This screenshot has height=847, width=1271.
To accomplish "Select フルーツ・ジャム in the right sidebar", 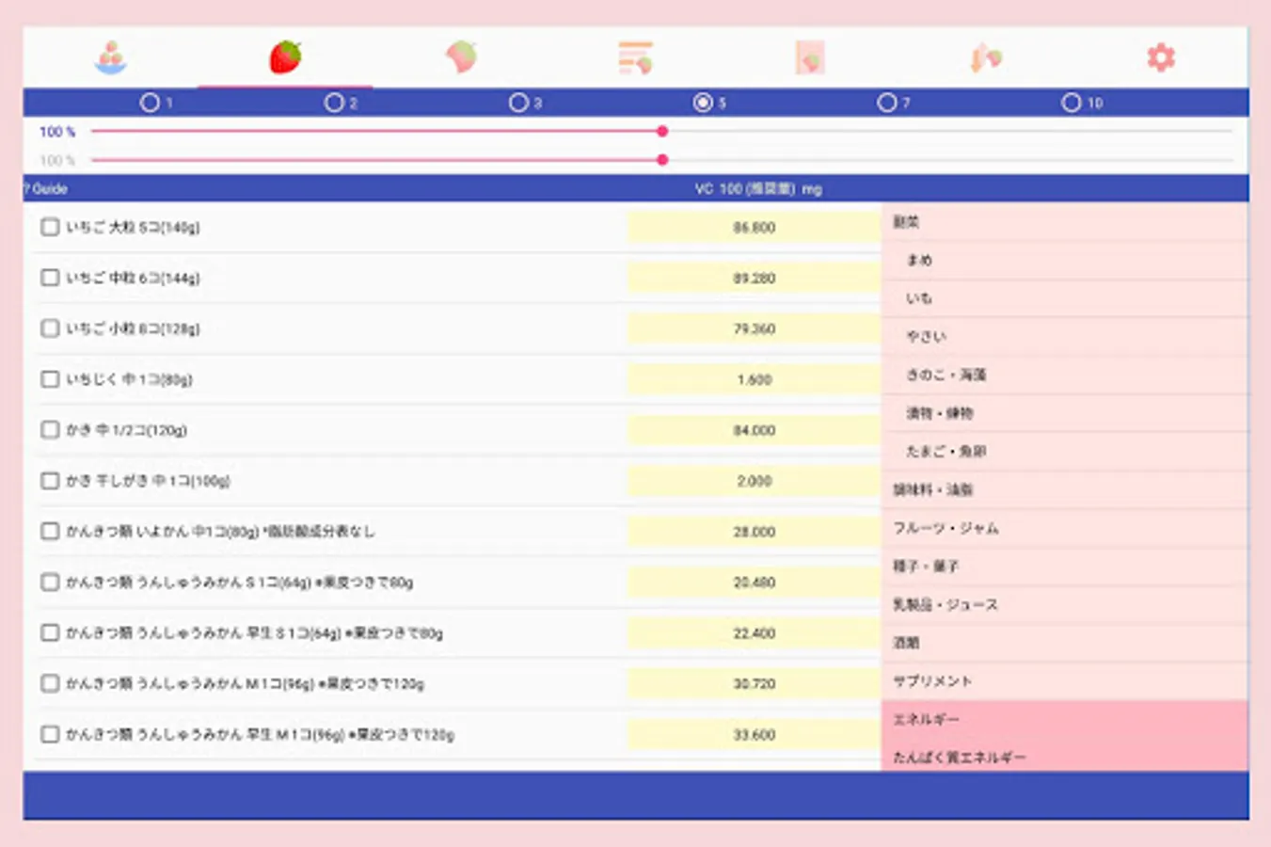I will (945, 528).
